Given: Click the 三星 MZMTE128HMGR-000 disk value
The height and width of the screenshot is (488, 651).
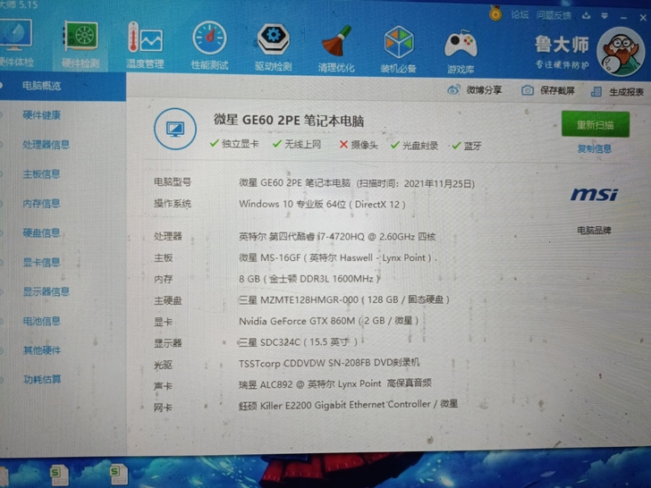Looking at the screenshot, I should coord(344,299).
